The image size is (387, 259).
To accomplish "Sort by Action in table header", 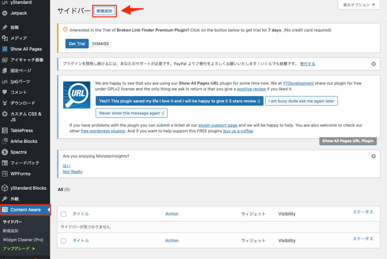I will click(172, 214).
